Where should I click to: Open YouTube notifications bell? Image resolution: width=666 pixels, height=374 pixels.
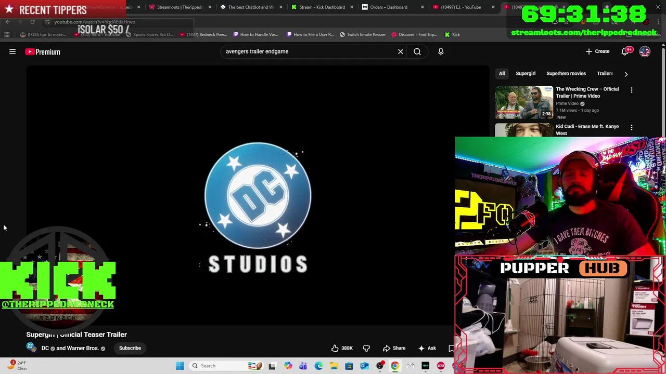point(626,51)
